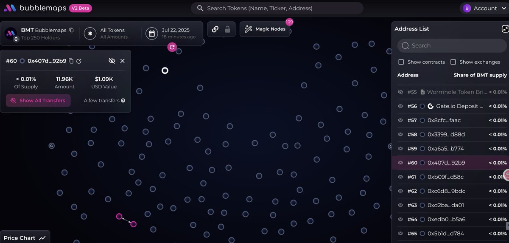Click the white highlighted bubble node

pyautogui.click(x=165, y=71)
